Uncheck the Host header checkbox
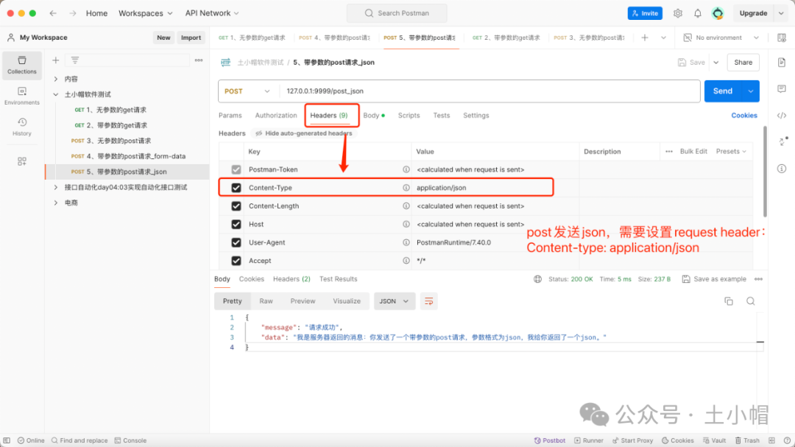Screen dimensions: 795x447 (x=236, y=225)
